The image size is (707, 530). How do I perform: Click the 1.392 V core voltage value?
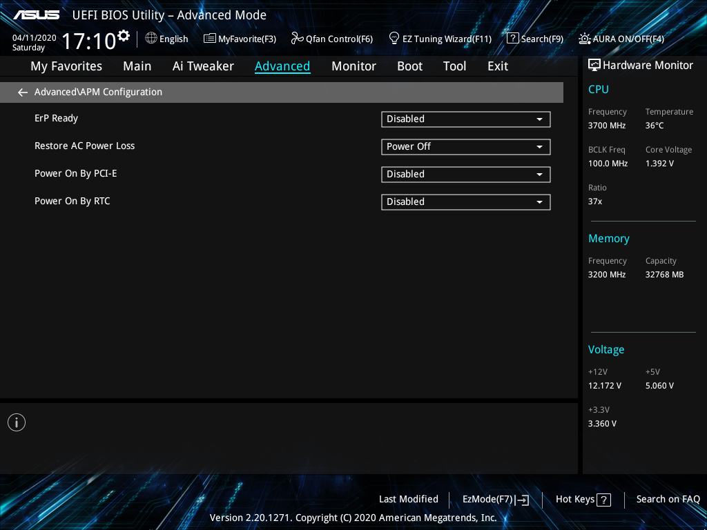(x=659, y=164)
